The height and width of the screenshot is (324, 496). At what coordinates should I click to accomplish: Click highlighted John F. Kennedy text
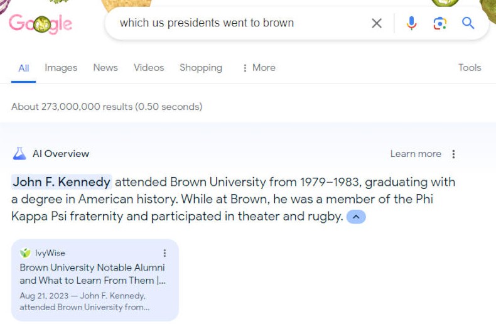pyautogui.click(x=62, y=182)
